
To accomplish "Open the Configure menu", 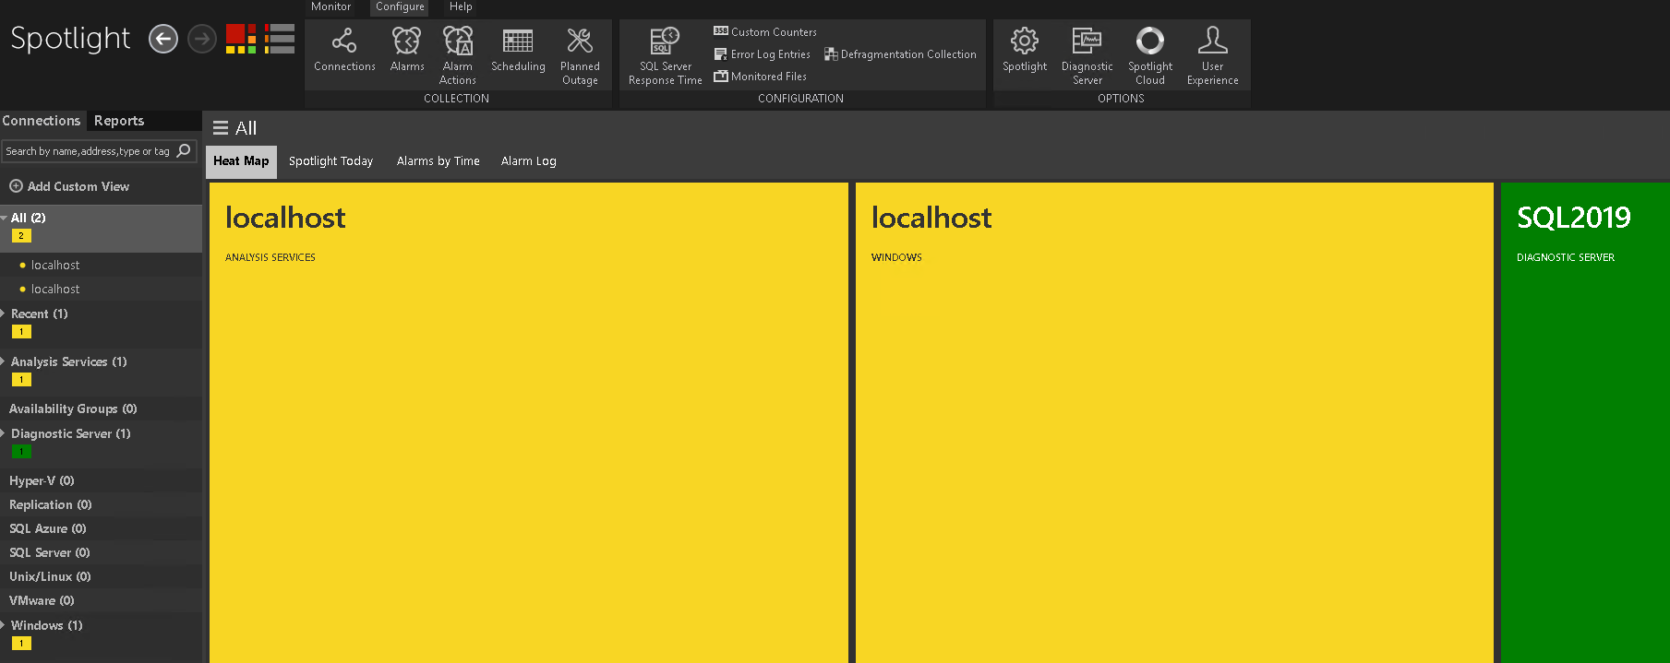I will (x=400, y=6).
